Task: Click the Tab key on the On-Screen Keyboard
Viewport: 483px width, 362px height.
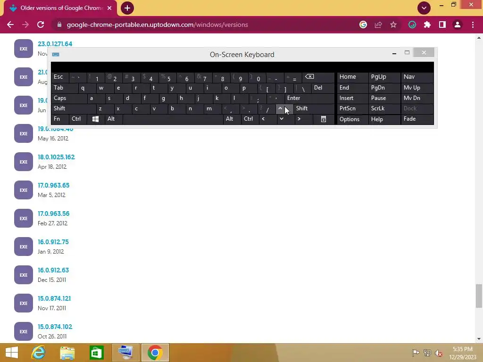Action: (64, 88)
